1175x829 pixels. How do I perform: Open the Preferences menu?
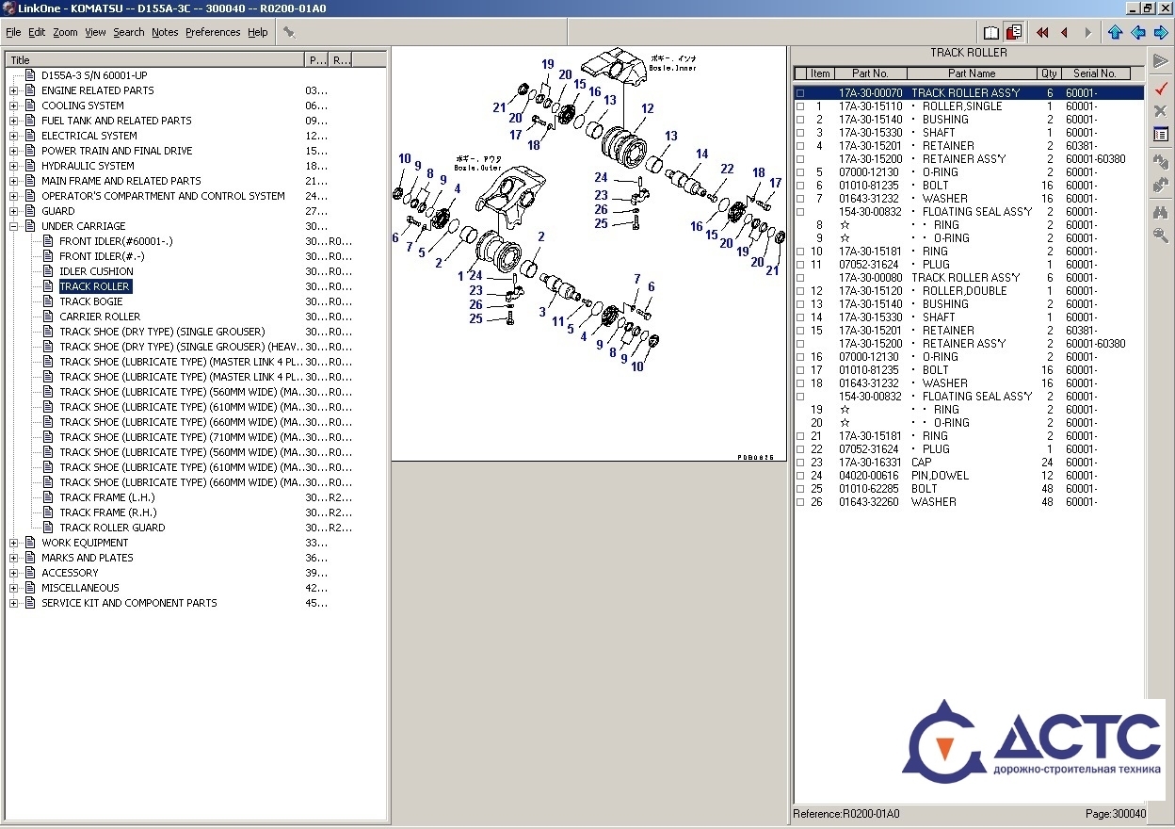[x=213, y=32]
